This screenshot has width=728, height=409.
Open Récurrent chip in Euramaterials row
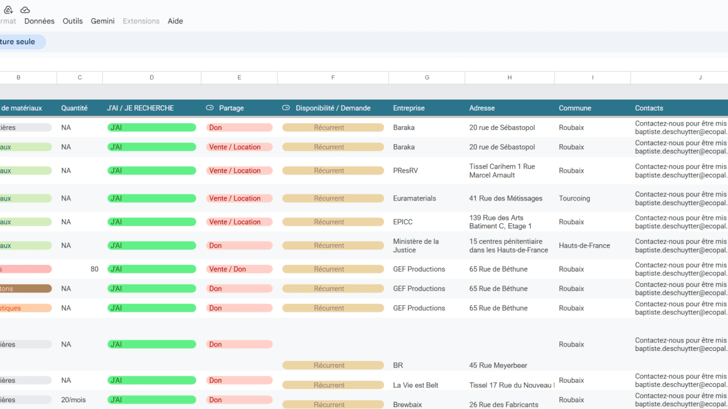(x=333, y=198)
